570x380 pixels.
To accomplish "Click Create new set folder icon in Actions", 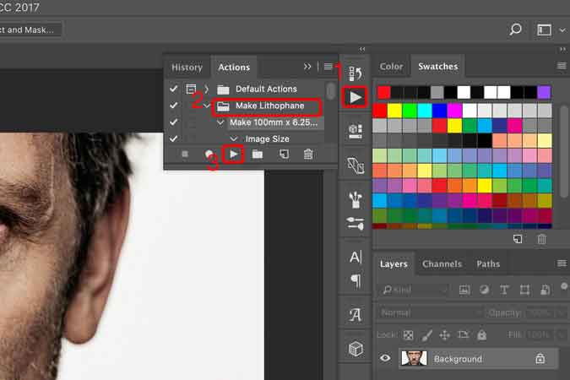I will [258, 155].
